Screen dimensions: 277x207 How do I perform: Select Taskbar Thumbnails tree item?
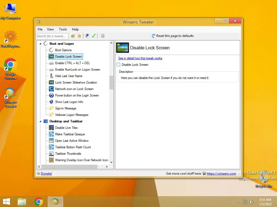[x=68, y=153]
